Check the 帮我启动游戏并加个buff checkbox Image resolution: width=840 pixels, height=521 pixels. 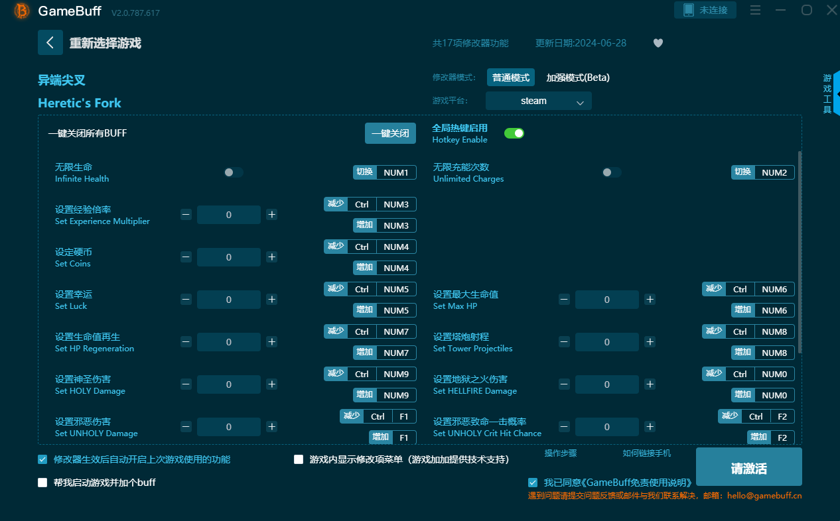42,483
